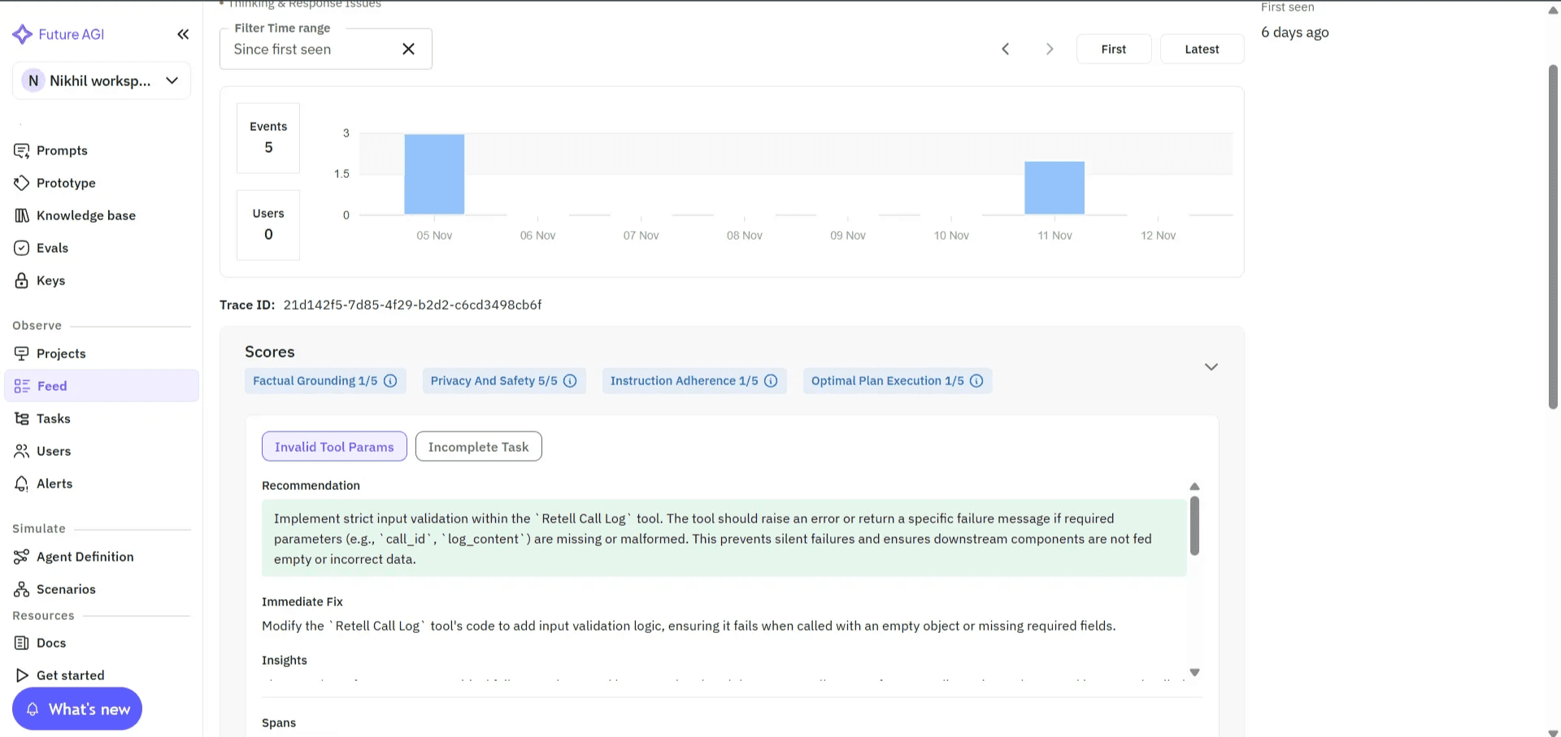This screenshot has height=737, width=1561.
Task: Click the Agent Definition label
Action: tap(85, 557)
